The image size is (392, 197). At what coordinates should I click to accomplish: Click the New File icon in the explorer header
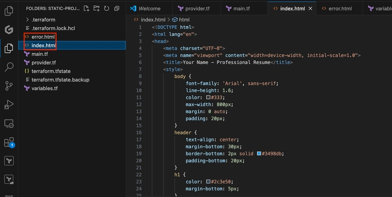tap(86, 8)
